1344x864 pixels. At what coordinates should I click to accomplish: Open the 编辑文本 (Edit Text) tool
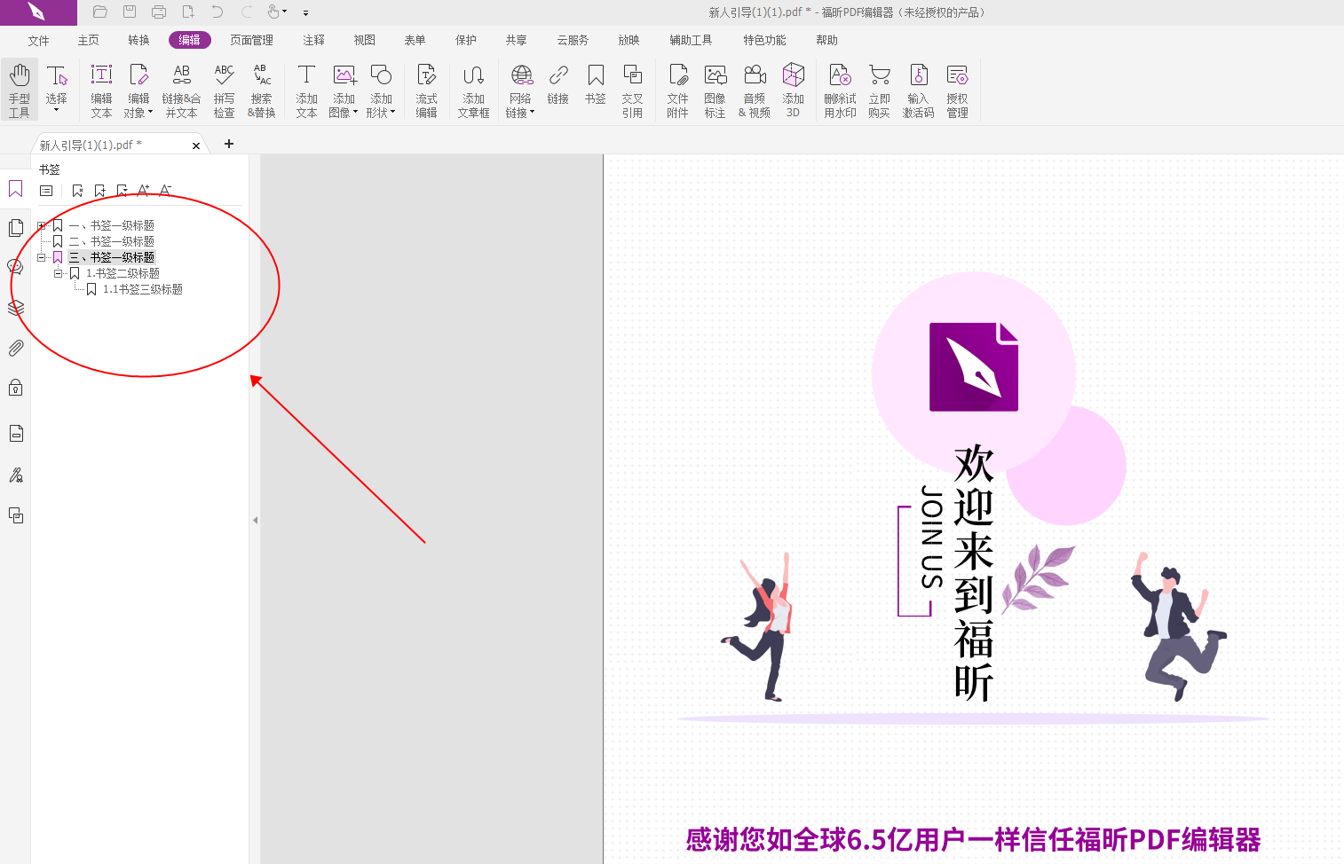point(101,89)
